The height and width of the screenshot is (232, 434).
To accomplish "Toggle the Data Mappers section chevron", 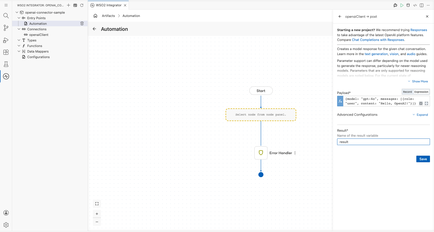I will coord(19,51).
